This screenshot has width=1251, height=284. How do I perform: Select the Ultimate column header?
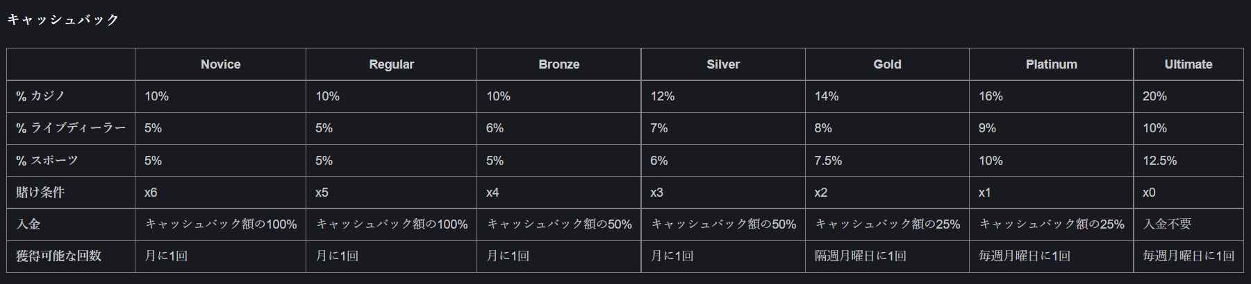[1188, 64]
